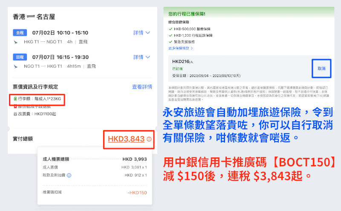Click the 您的行程已獲保障! banner text
341x211 pixels.
(187, 14)
